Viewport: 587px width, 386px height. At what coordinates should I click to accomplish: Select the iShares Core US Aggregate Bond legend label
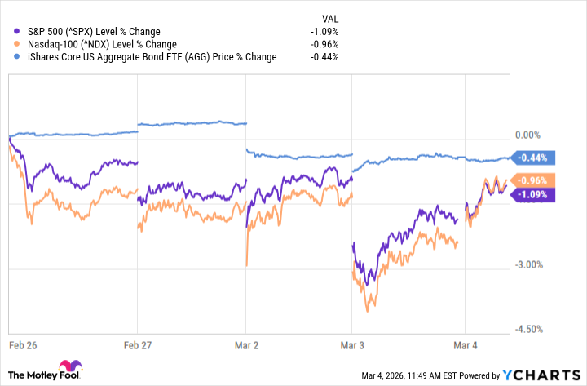click(x=147, y=57)
